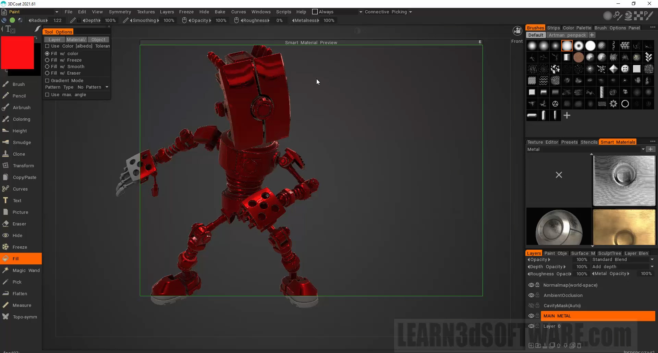Hide the AmbientOcclusion layer
658x353 pixels.
point(531,295)
